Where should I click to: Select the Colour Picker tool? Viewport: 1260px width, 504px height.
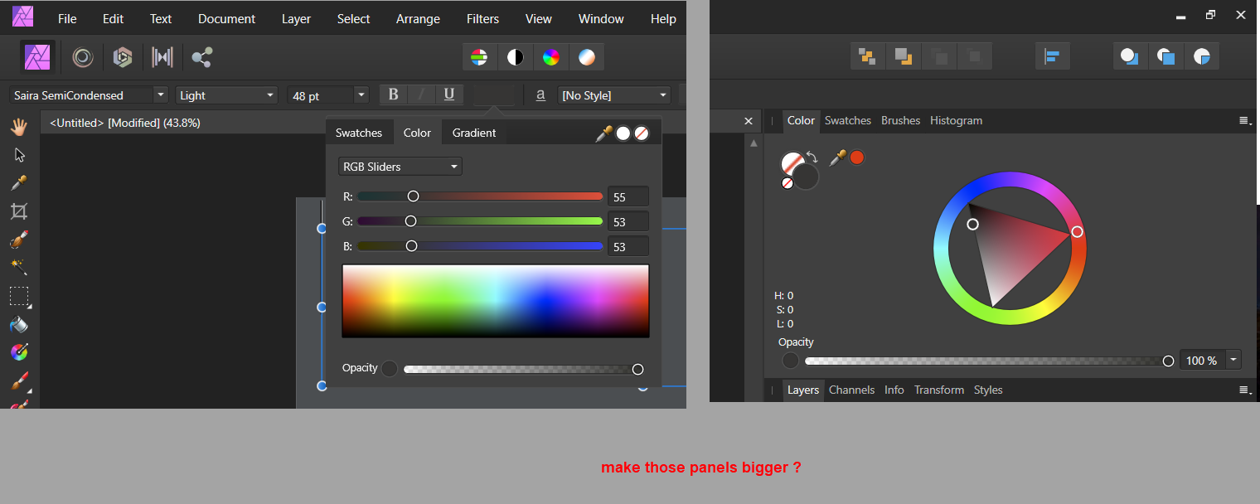pos(18,182)
